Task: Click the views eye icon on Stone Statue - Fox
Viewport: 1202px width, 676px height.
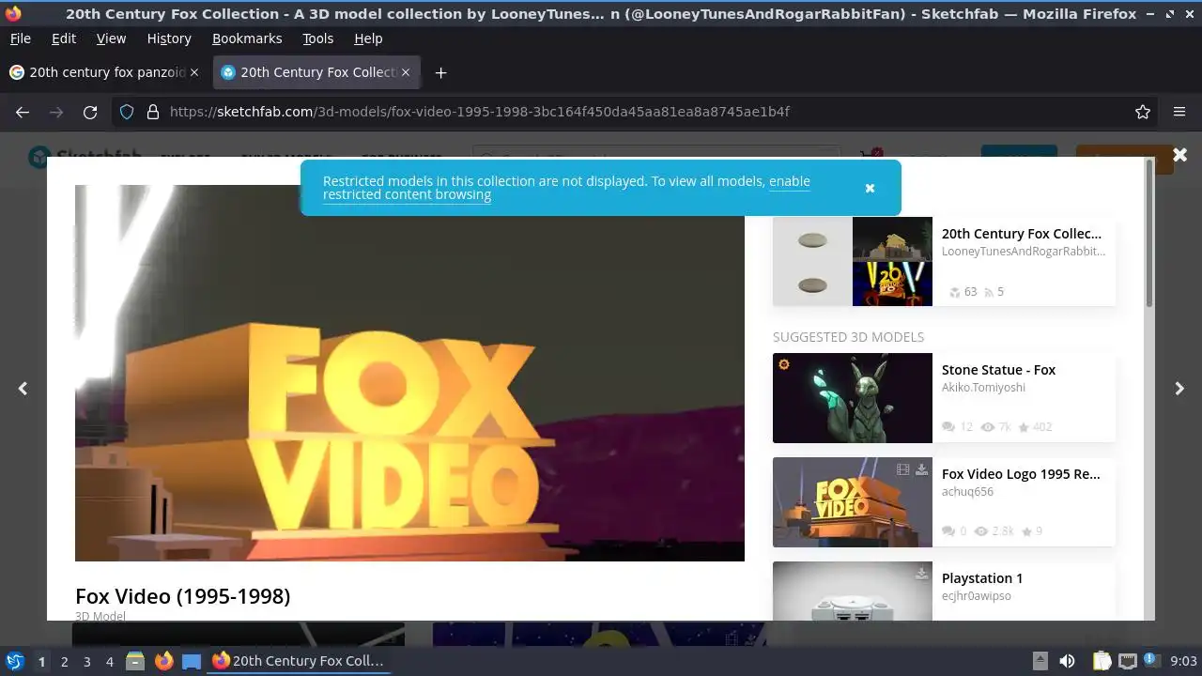Action: tap(987, 427)
